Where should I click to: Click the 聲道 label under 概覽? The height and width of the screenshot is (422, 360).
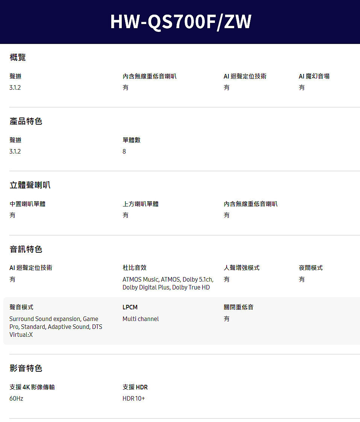coord(15,76)
